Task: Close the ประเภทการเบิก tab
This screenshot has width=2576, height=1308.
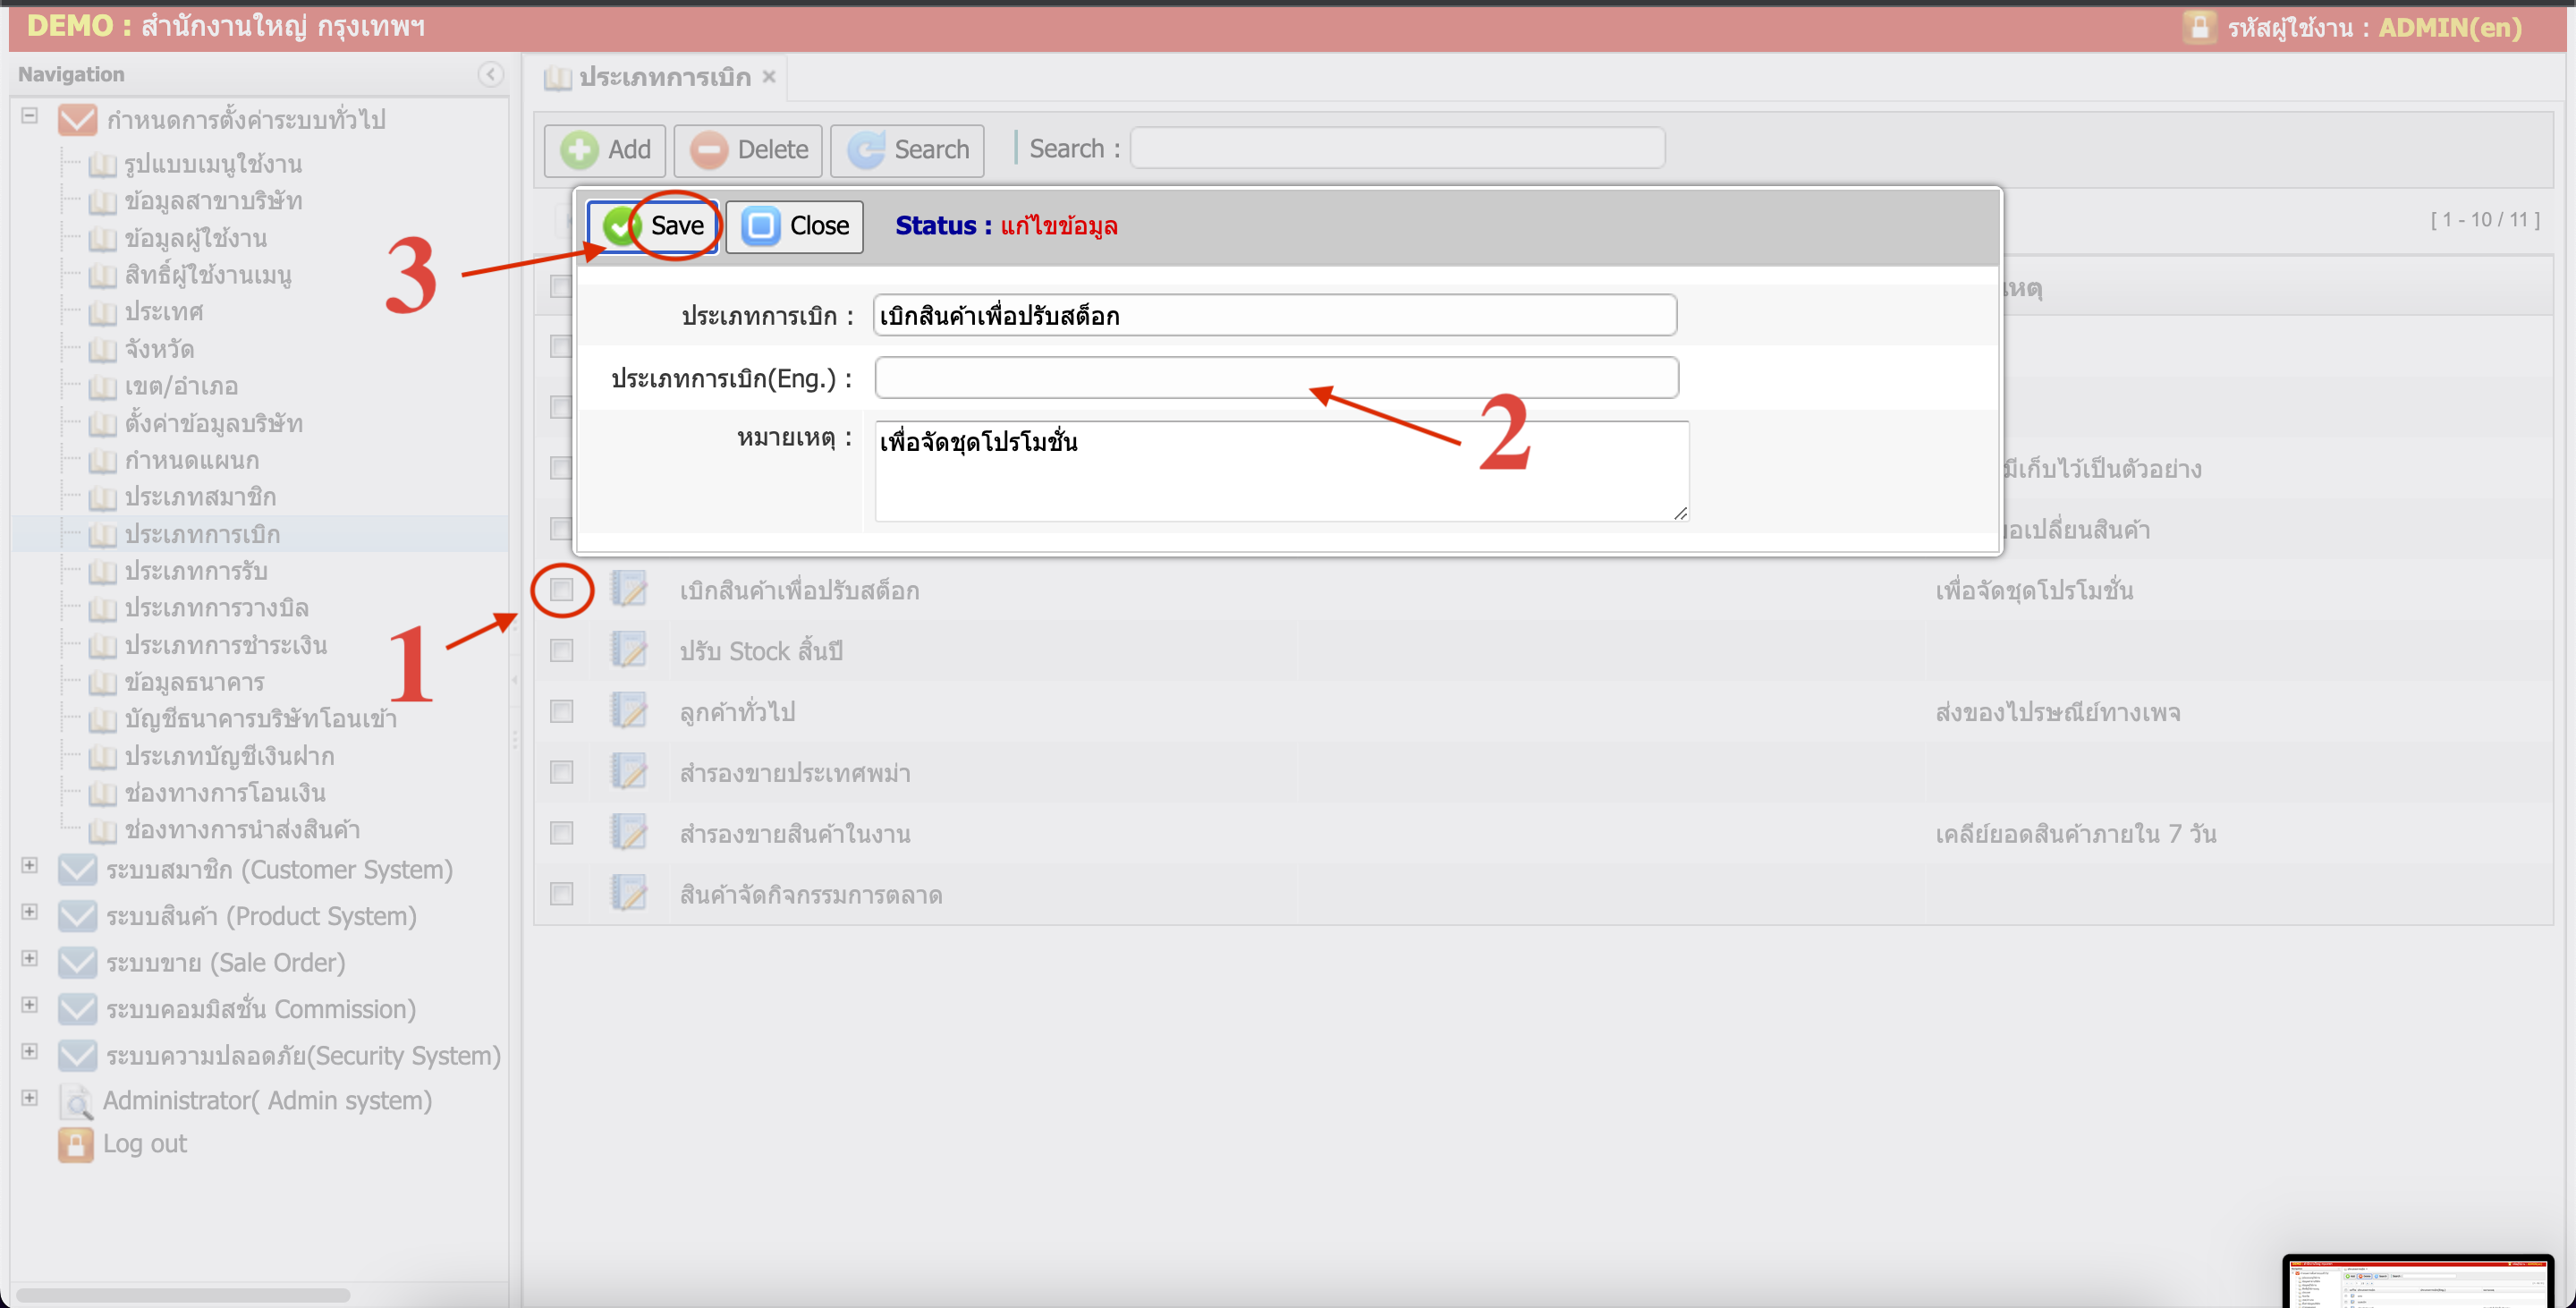Action: [769, 76]
